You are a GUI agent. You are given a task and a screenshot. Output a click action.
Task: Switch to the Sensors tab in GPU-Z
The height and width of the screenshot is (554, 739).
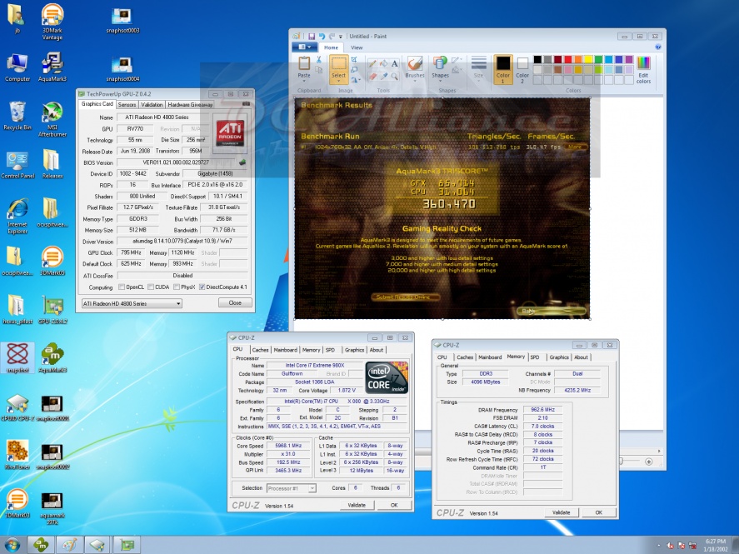click(127, 105)
